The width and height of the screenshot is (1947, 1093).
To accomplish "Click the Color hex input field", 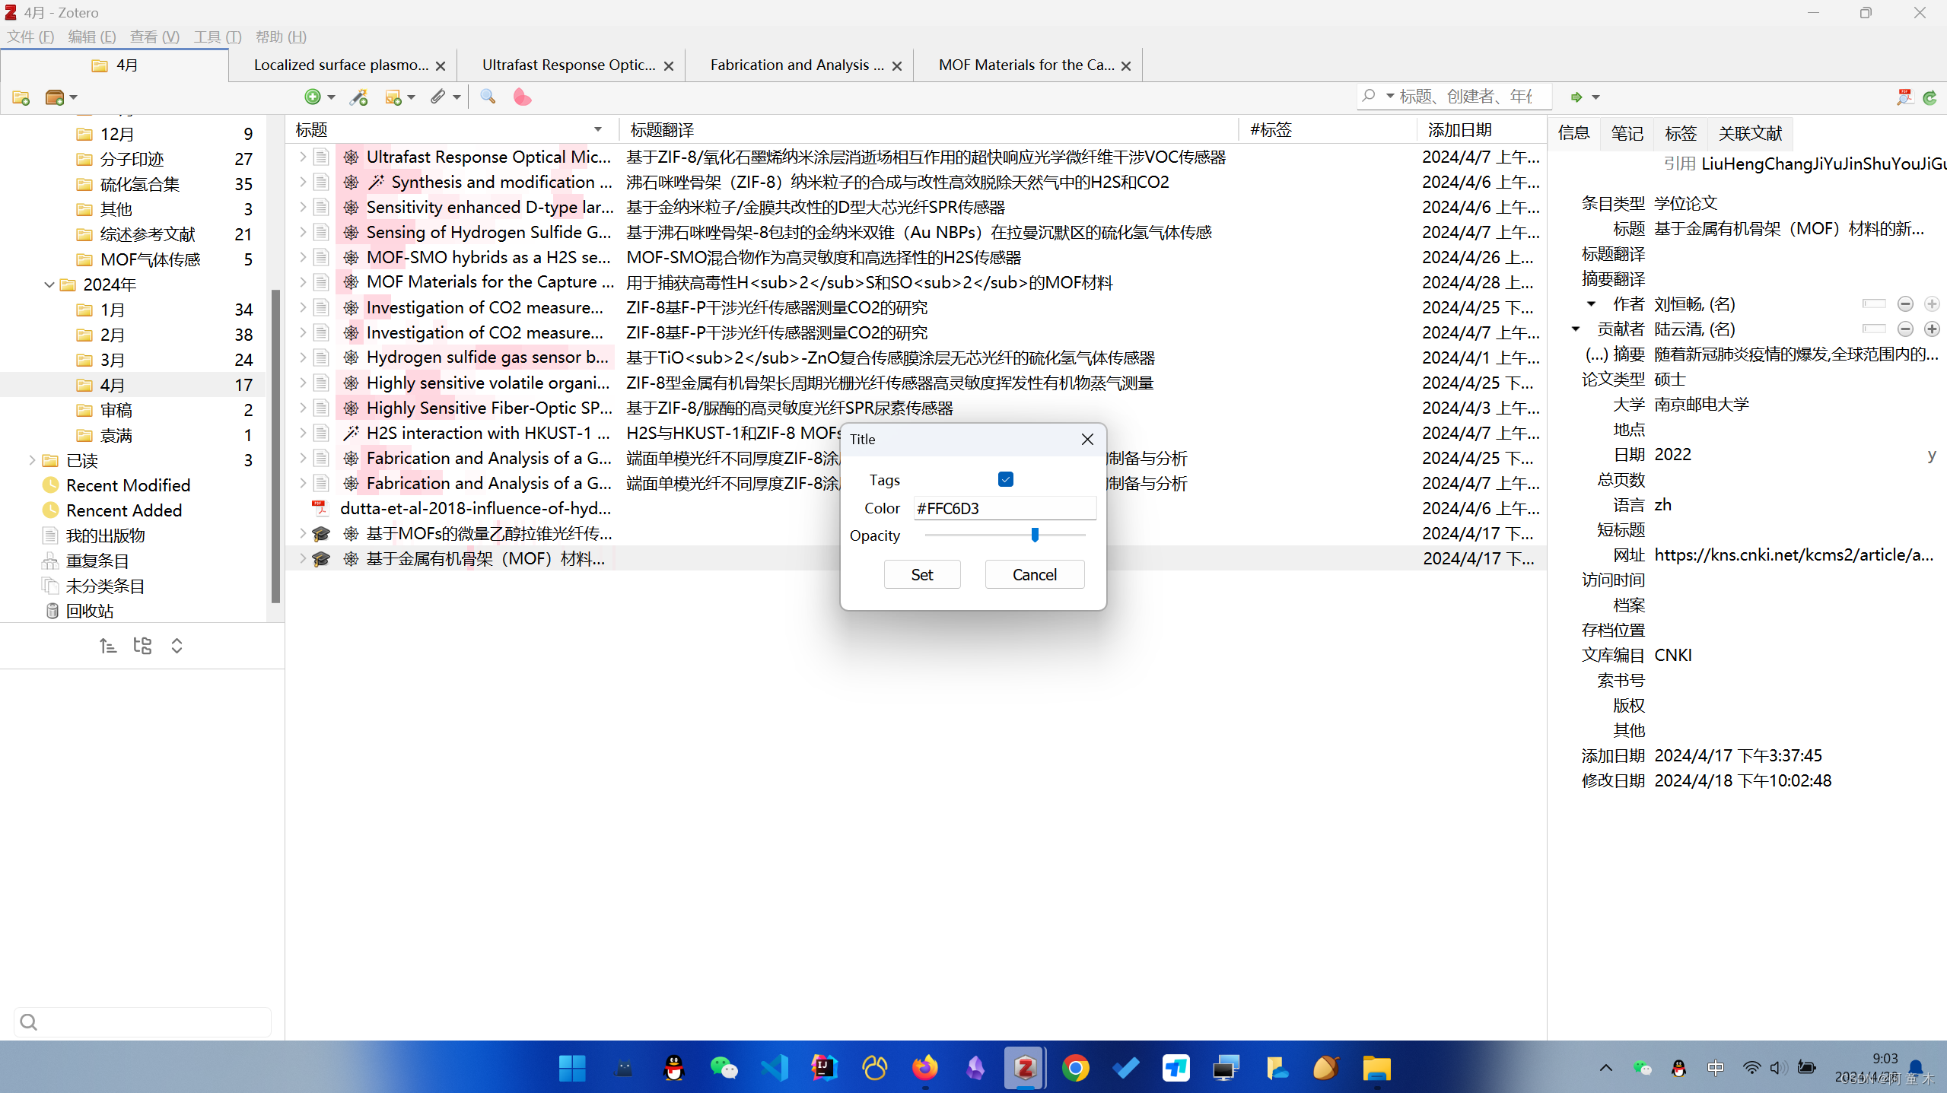I will pos(1004,508).
